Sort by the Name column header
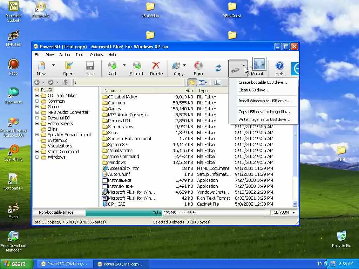 [129, 91]
